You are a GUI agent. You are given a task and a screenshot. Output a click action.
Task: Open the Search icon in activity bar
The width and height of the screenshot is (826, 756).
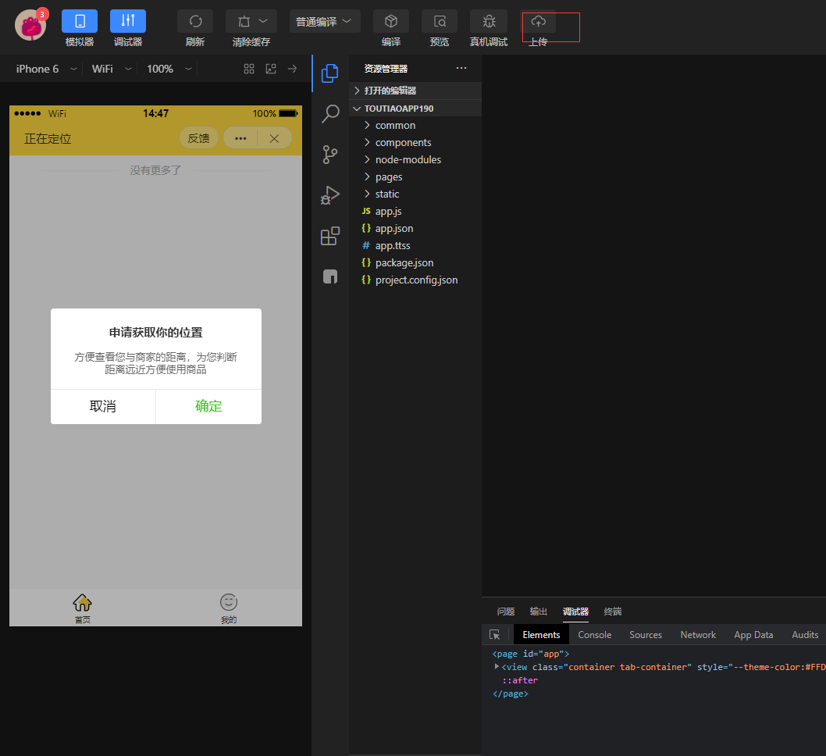(330, 113)
